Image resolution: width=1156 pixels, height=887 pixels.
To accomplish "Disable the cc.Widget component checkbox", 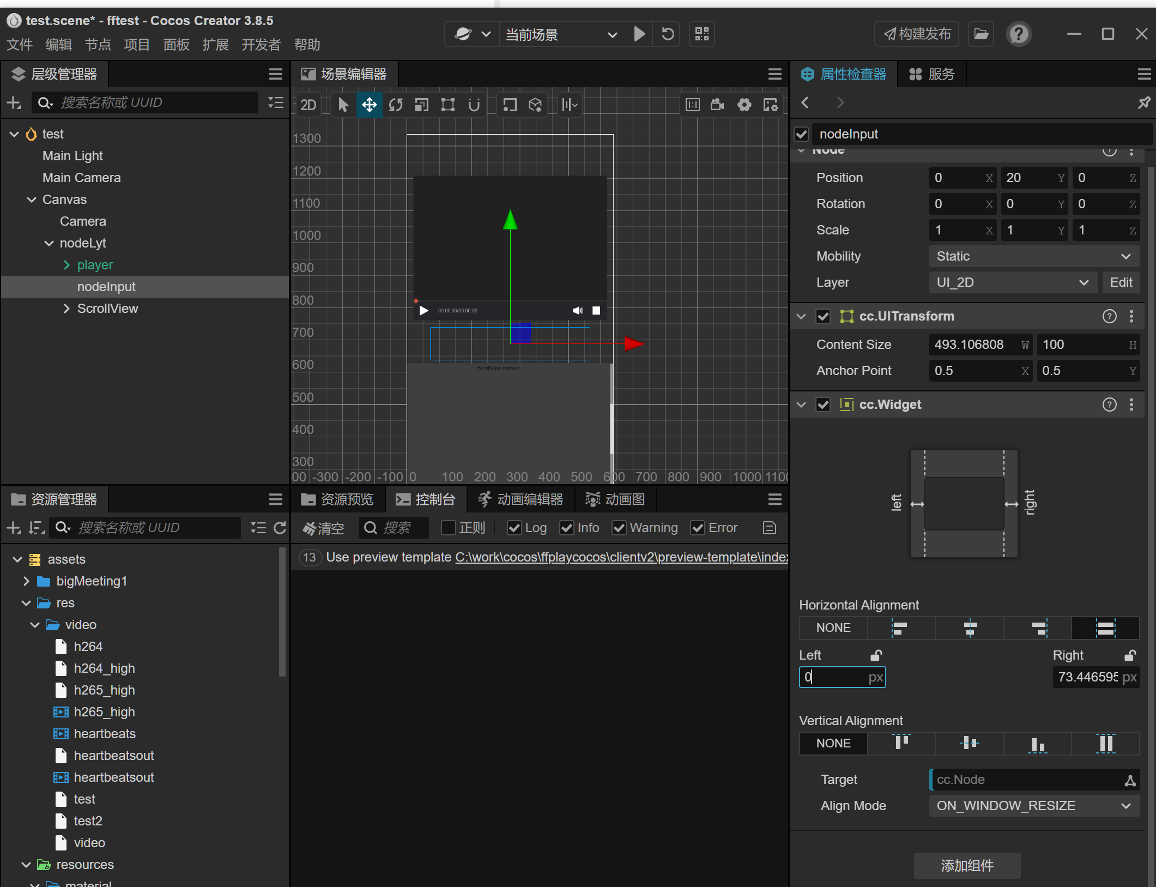I will click(822, 405).
